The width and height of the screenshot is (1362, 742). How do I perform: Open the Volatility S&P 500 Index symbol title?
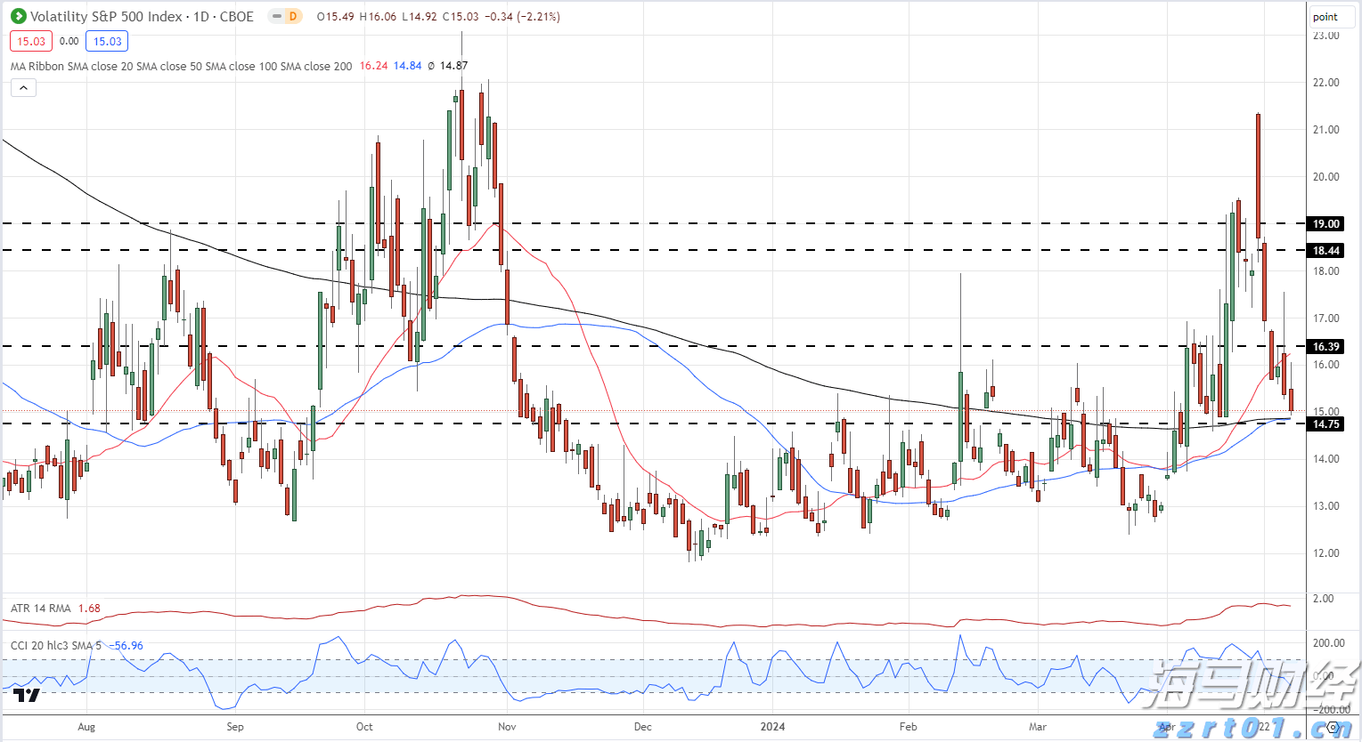click(x=142, y=16)
